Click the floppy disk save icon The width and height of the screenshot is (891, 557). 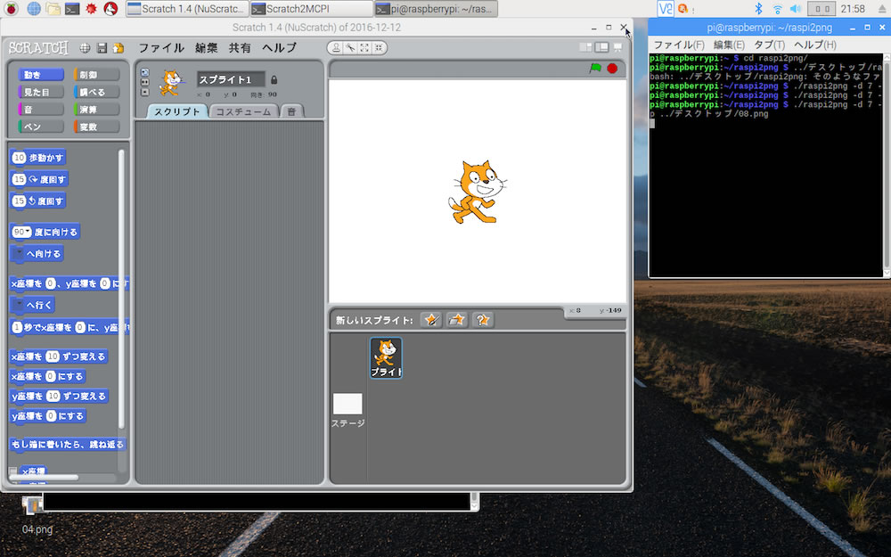point(102,48)
